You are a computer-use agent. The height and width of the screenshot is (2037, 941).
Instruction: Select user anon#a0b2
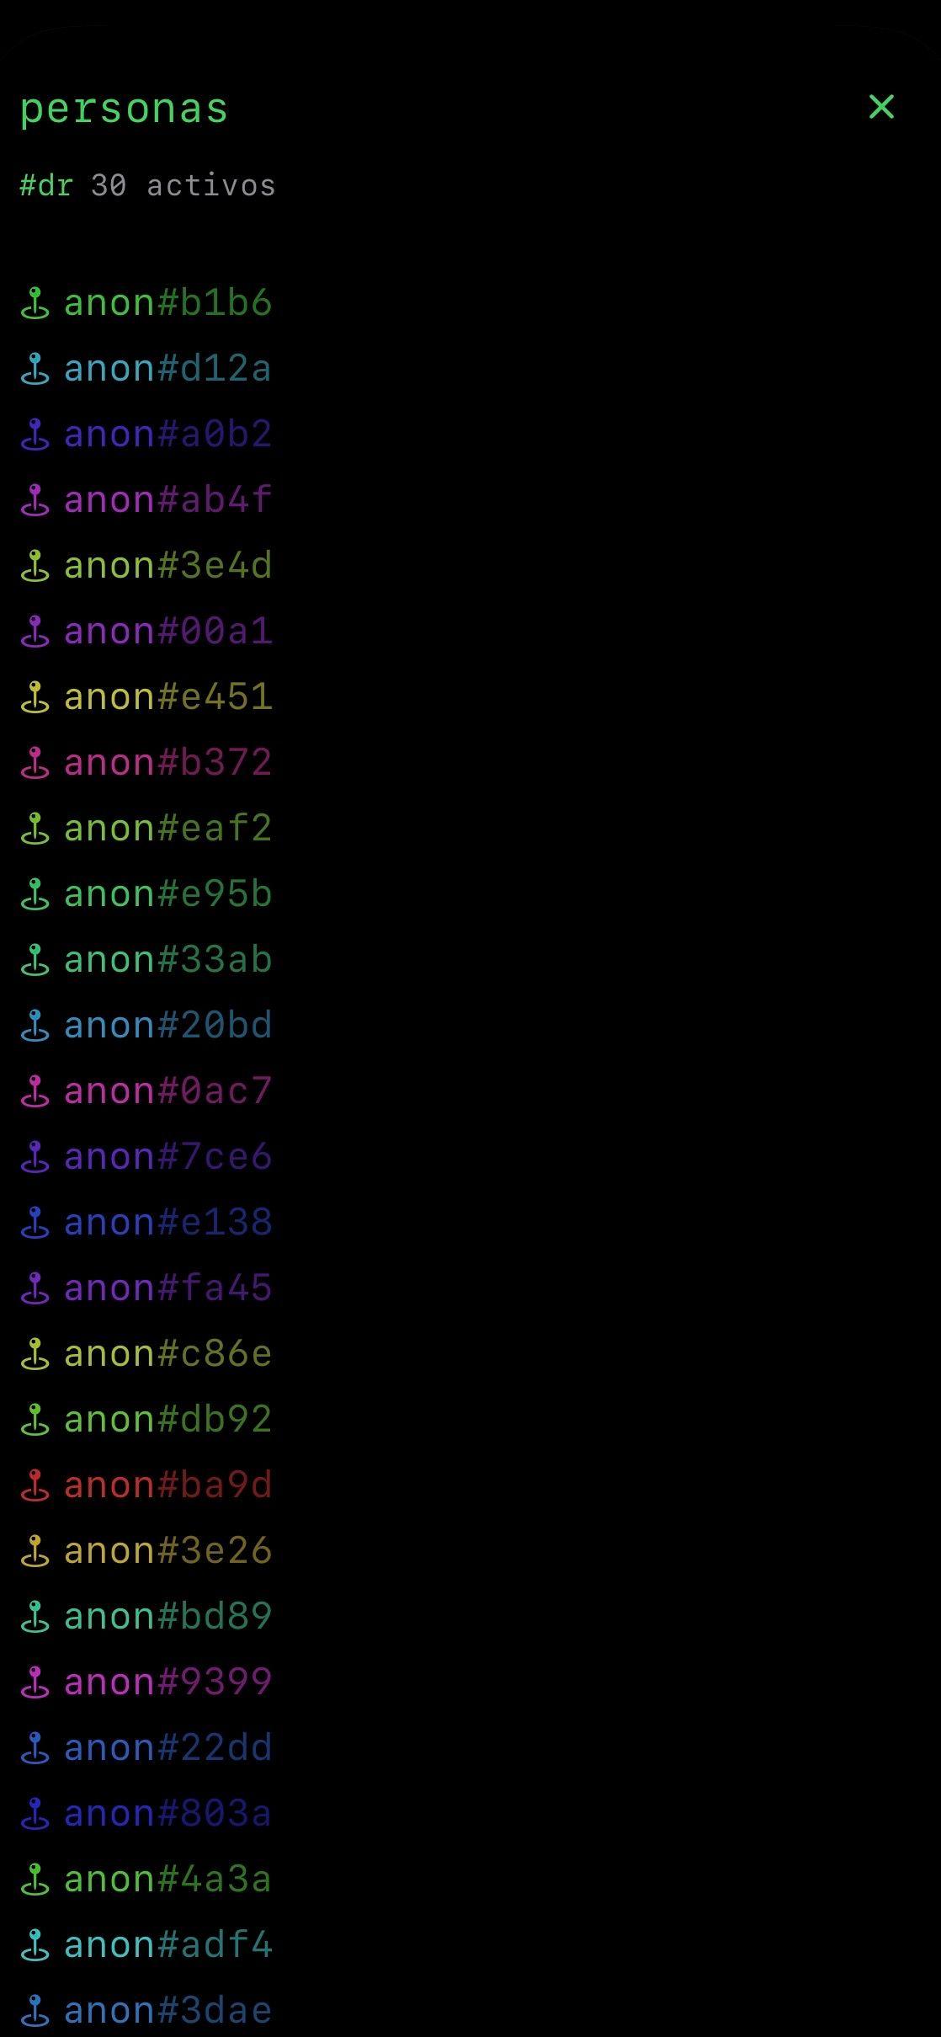click(167, 435)
